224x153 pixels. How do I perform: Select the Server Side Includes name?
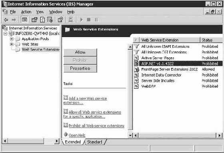tap(158, 80)
